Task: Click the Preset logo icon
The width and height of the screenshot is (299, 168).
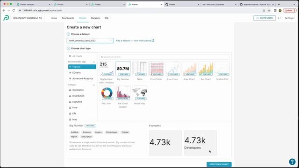Action: (6, 18)
